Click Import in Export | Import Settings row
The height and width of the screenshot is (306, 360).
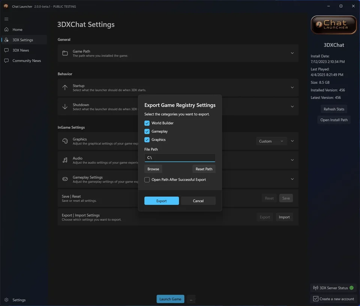284,217
